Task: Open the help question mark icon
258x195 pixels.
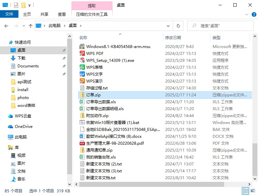Action: (x=254, y=14)
